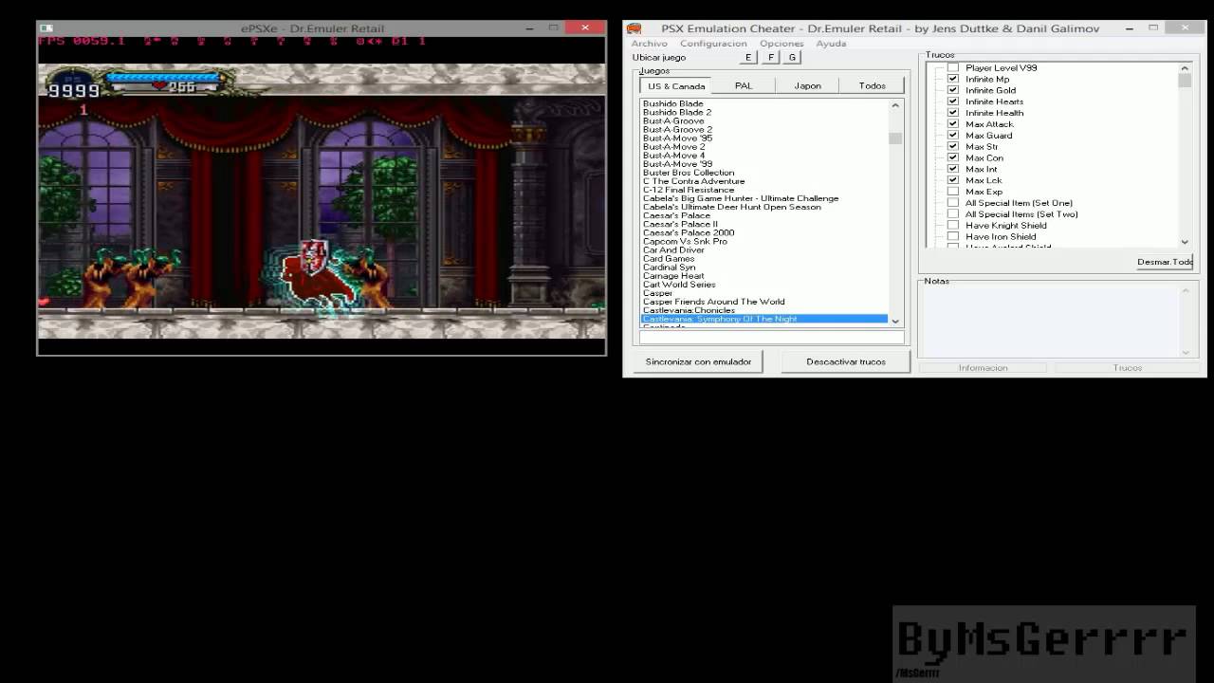Enable the Max Exp cheat
This screenshot has height=683, width=1214.
[x=953, y=192]
